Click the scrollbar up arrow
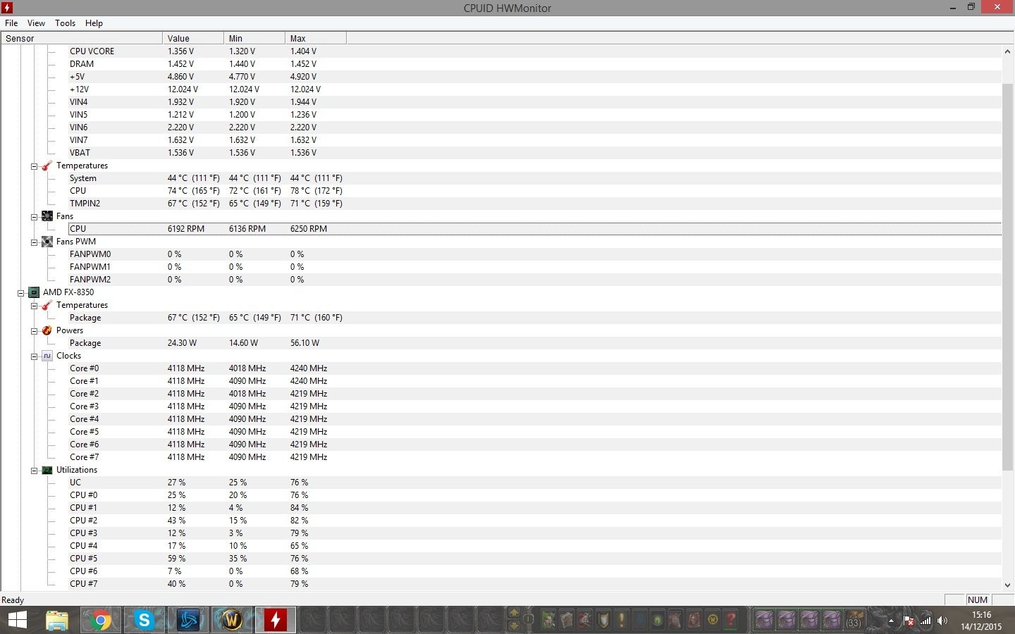Viewport: 1015px width, 634px height. (x=1007, y=51)
